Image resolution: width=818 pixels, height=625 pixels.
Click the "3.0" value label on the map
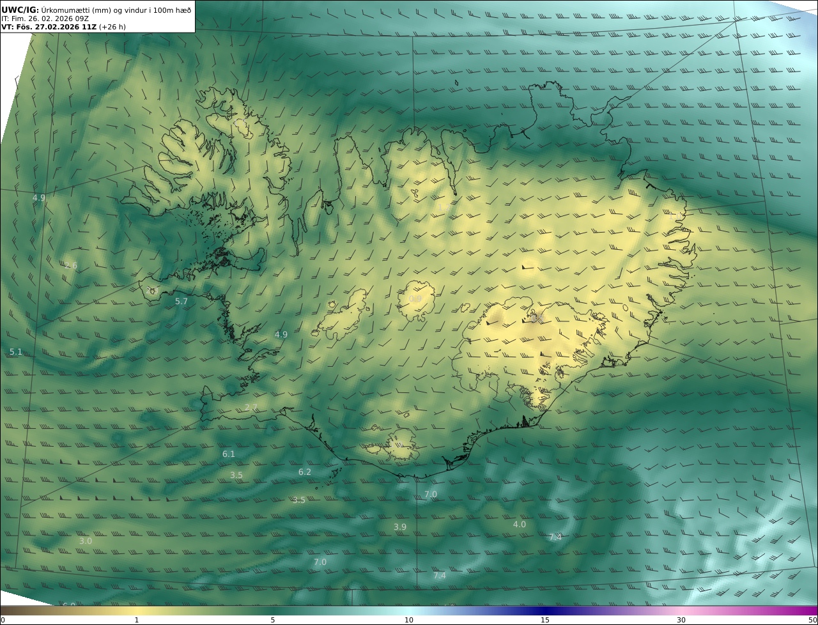[x=86, y=541]
